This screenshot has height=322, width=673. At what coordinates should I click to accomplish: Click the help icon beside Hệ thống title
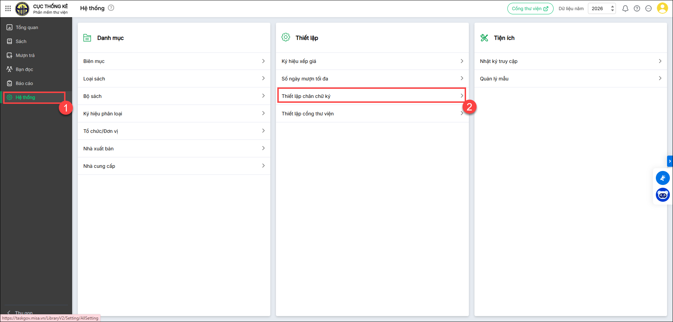(x=111, y=8)
